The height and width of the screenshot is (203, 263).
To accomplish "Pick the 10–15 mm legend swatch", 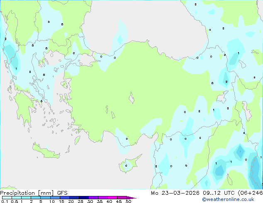I will coord(55,198).
